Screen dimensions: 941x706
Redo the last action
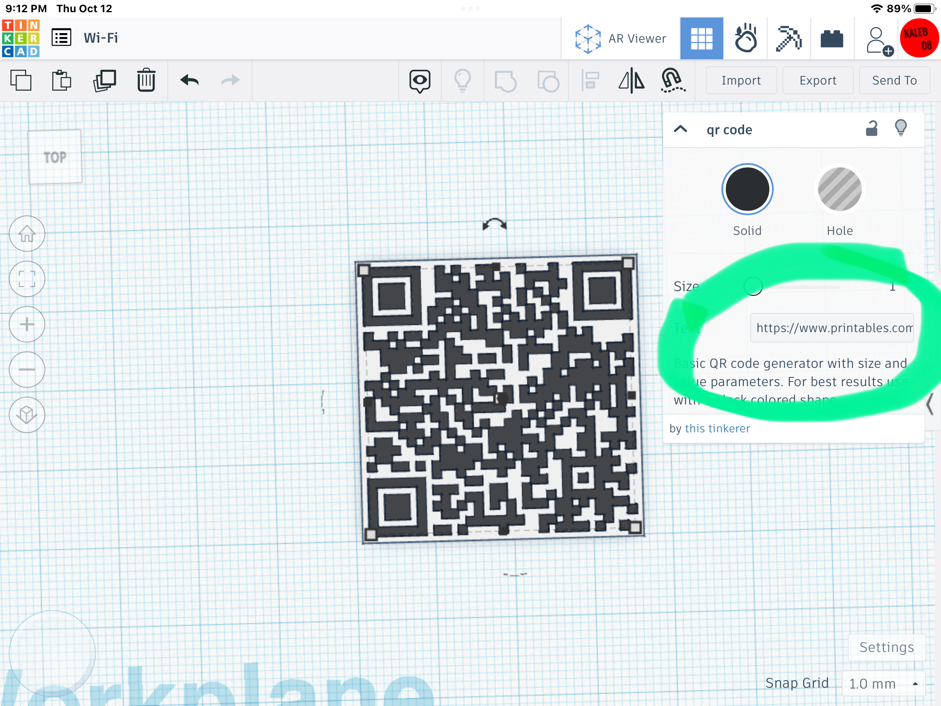tap(230, 80)
